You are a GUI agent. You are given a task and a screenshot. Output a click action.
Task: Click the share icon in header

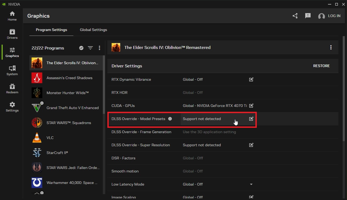pyautogui.click(x=295, y=16)
